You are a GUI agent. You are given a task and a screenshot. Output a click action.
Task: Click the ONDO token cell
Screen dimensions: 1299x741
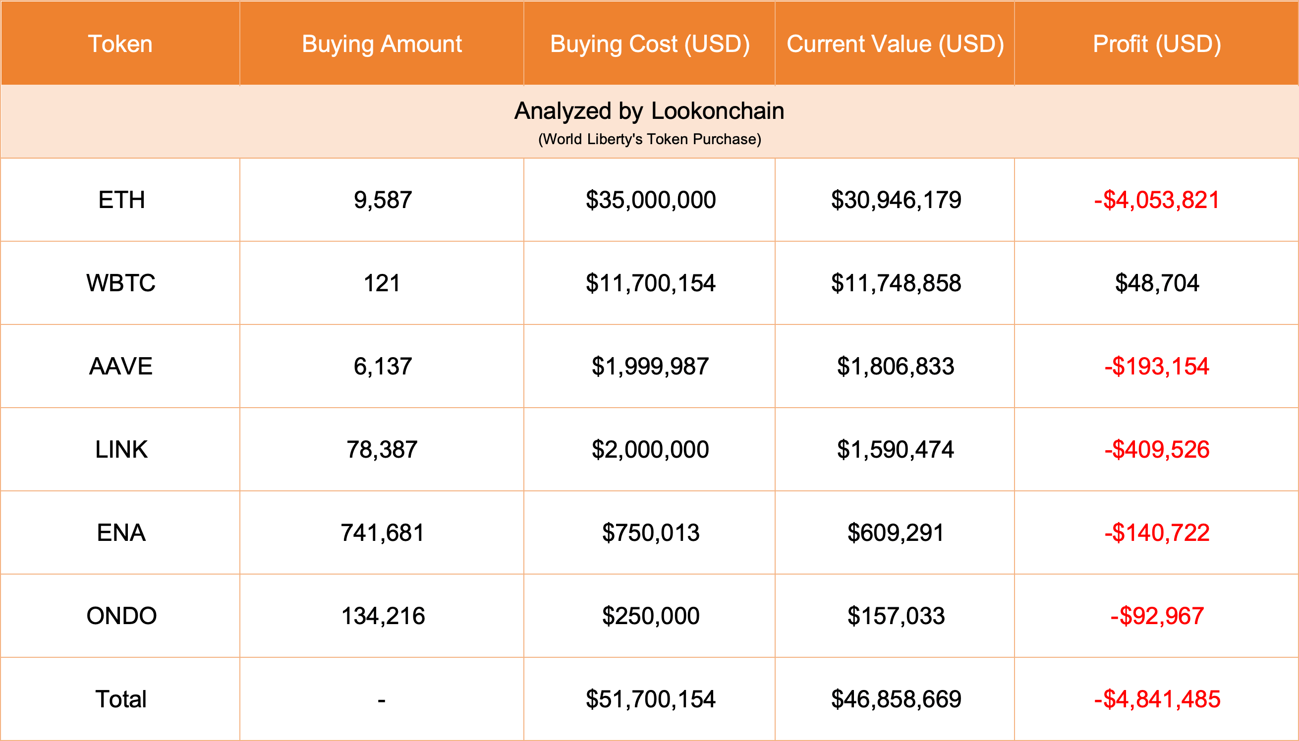point(121,616)
